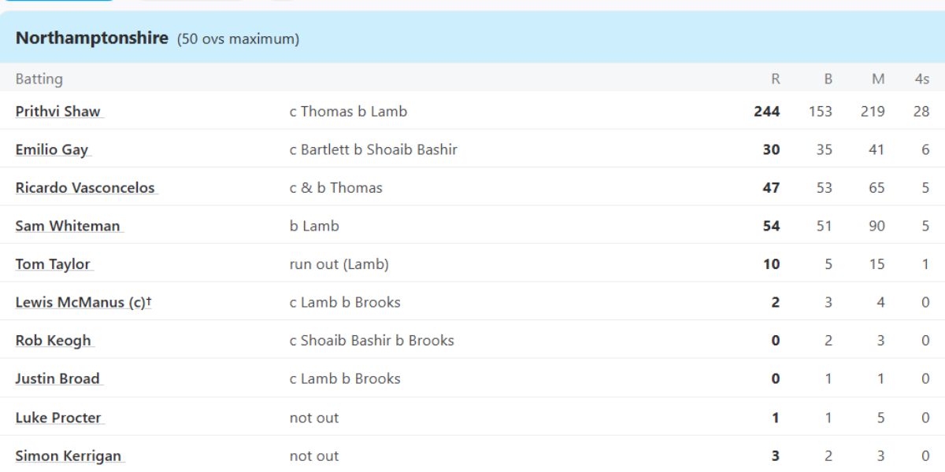945x472 pixels.
Task: Click the M minutes column header
Action: (879, 79)
